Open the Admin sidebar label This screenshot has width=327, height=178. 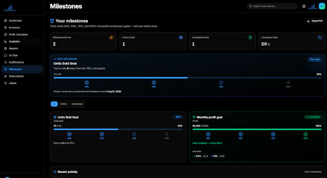[x=13, y=83]
